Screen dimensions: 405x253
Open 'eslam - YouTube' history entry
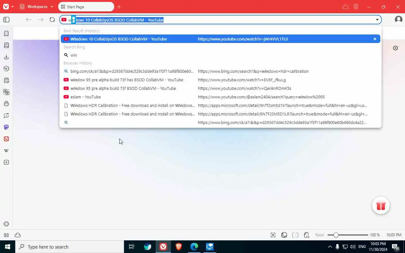pos(220,97)
